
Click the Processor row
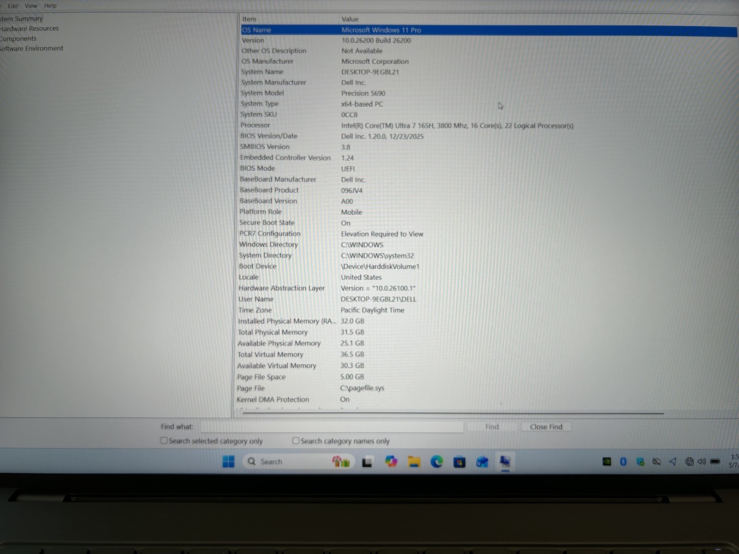(x=489, y=126)
